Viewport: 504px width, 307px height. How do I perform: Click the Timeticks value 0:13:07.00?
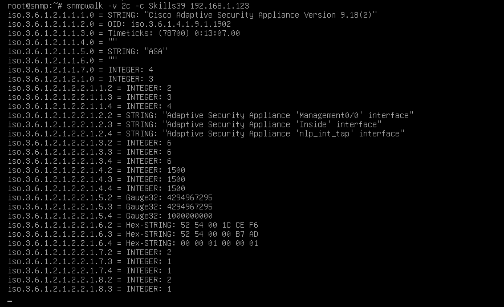tap(217, 34)
